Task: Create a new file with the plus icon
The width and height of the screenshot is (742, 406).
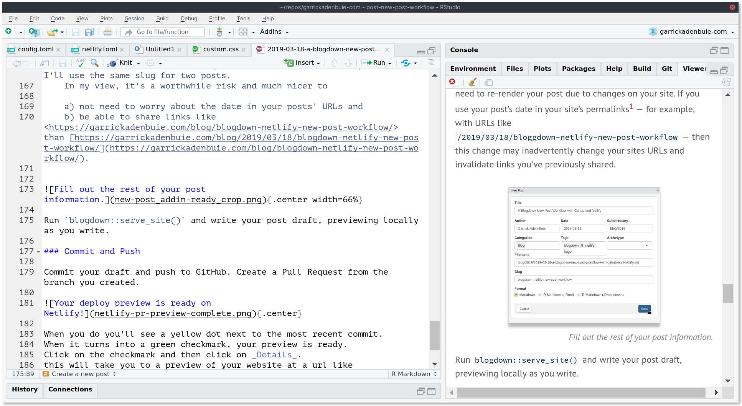Action: (x=8, y=32)
